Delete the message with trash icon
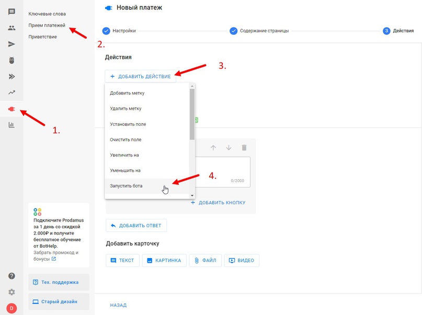 [244, 148]
